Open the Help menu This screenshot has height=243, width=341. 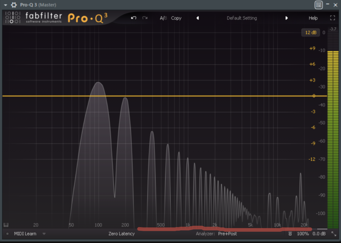(x=313, y=18)
